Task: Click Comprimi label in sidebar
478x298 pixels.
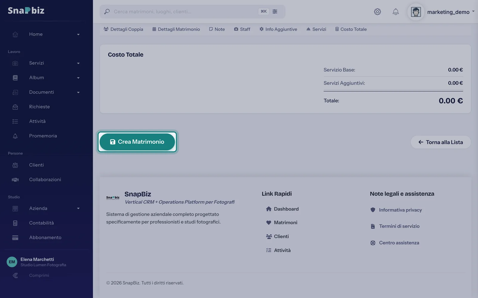Action: coord(39,276)
